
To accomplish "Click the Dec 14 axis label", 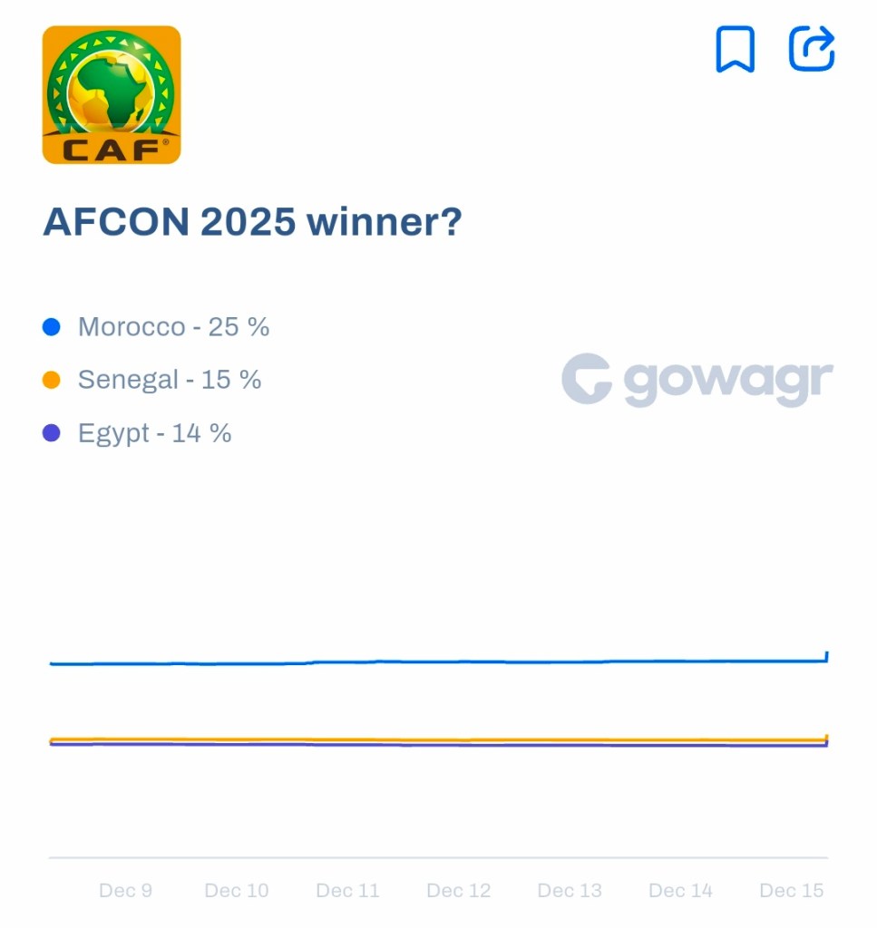I will pos(681,891).
